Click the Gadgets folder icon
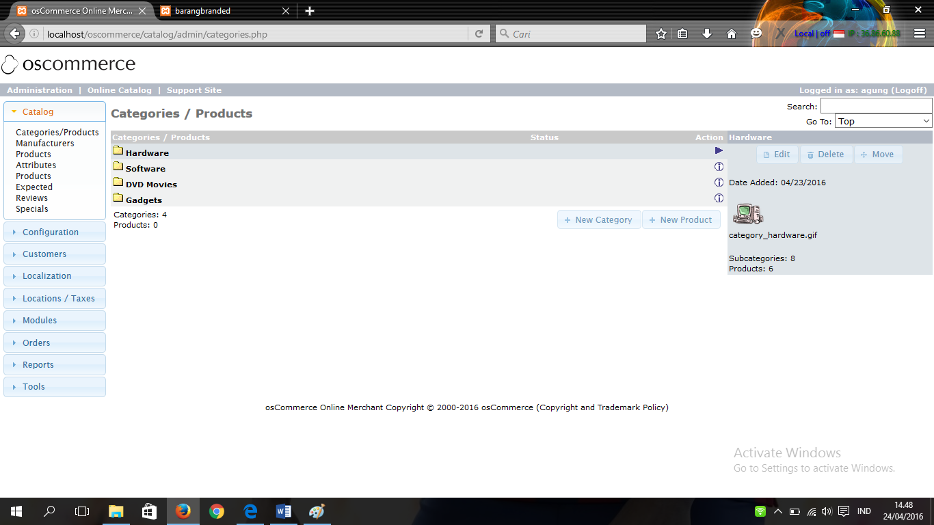934x525 pixels. 118,198
